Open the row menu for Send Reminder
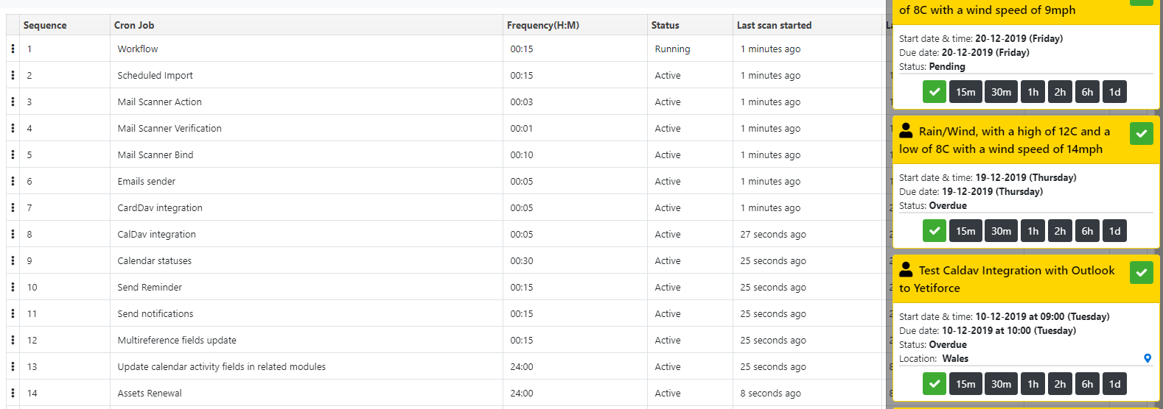The height and width of the screenshot is (409, 1163). point(13,287)
